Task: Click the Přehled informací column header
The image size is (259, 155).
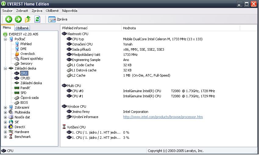Action: coord(91,28)
